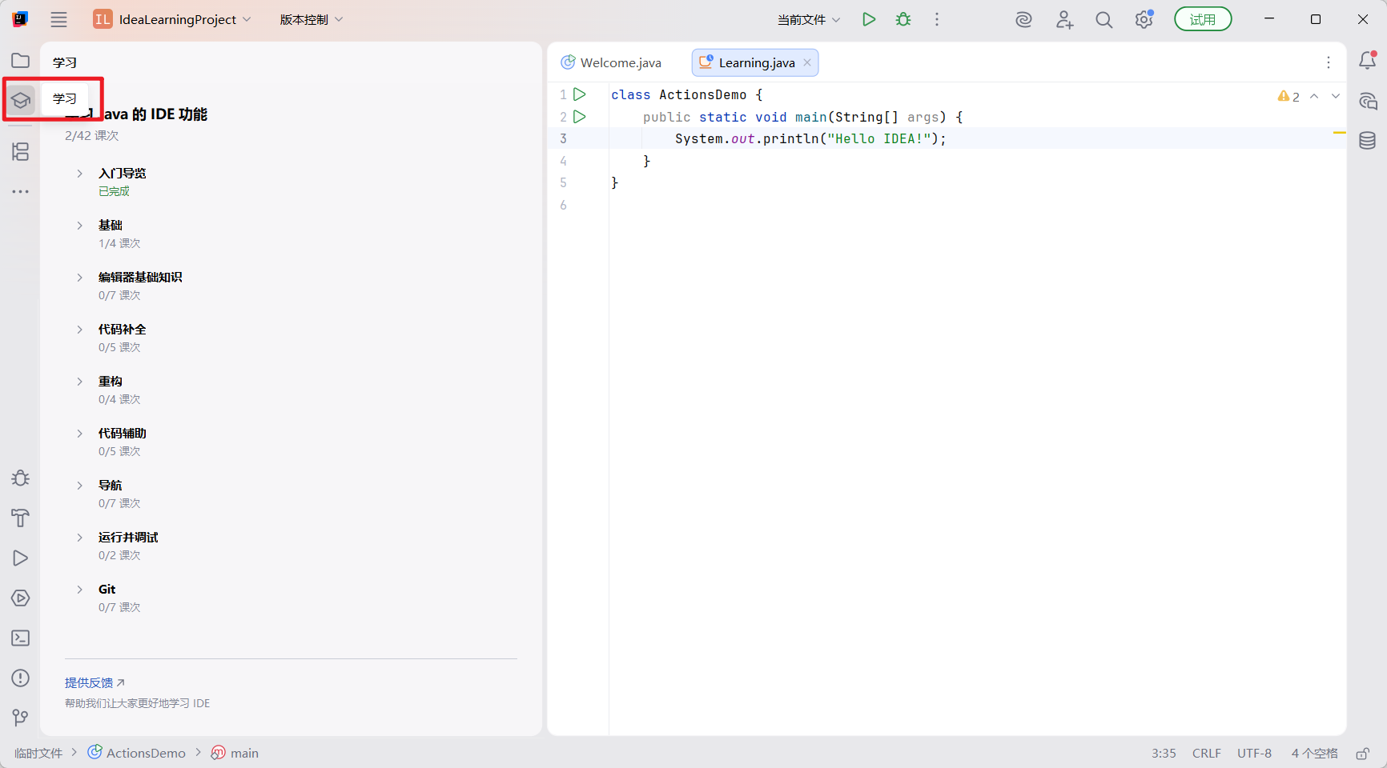The image size is (1387, 768).
Task: Show more tool windows ellipsis
Action: (x=21, y=192)
